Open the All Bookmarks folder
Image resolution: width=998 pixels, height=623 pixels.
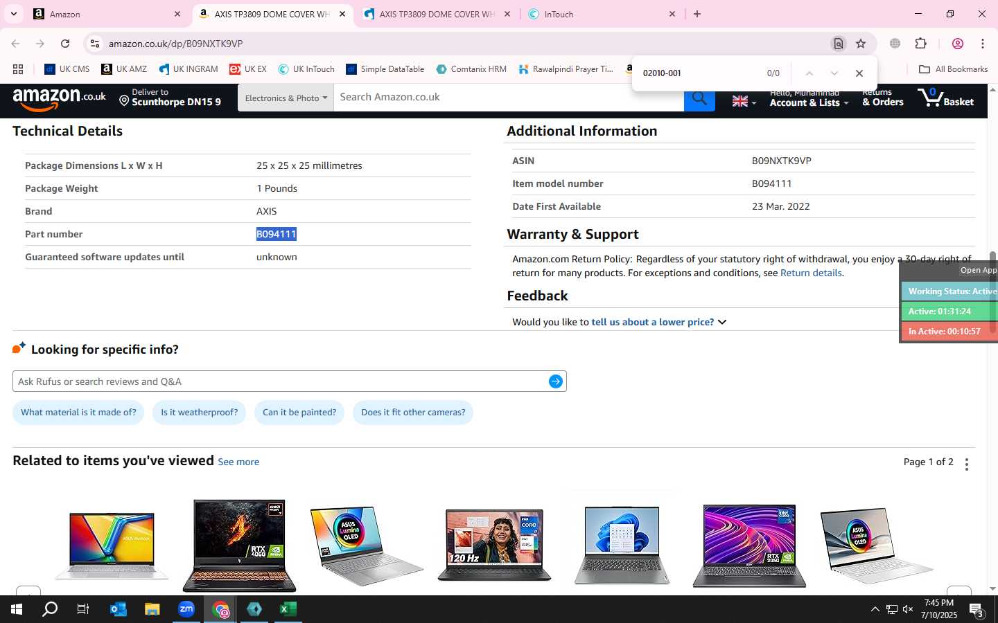[953, 69]
